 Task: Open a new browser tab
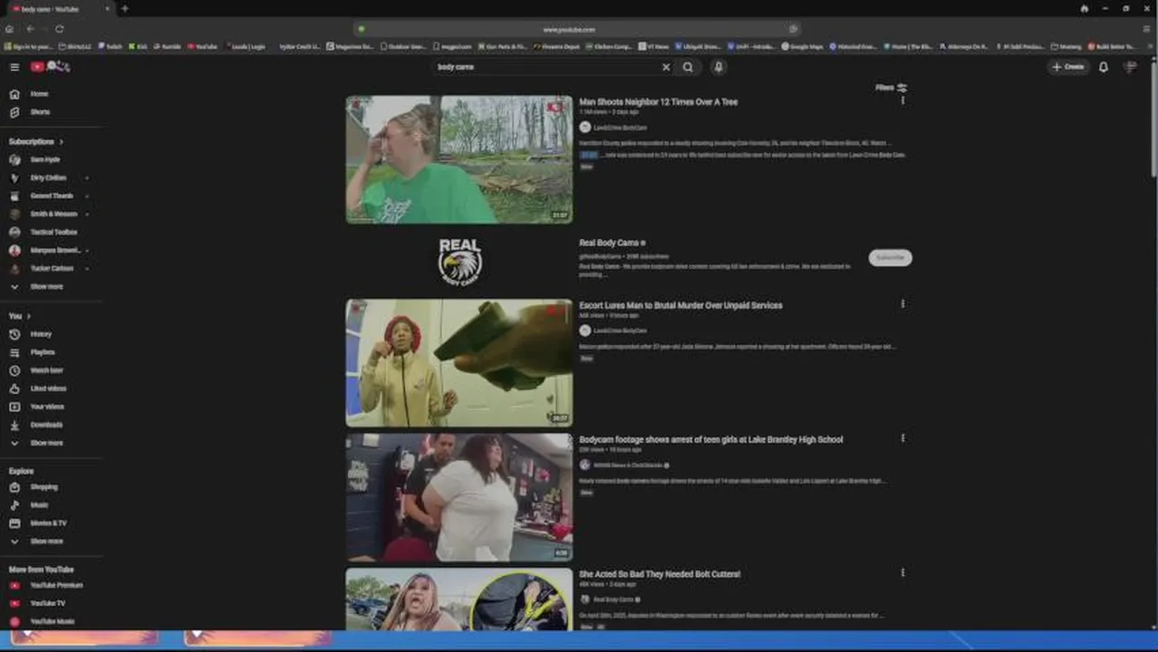pos(124,9)
